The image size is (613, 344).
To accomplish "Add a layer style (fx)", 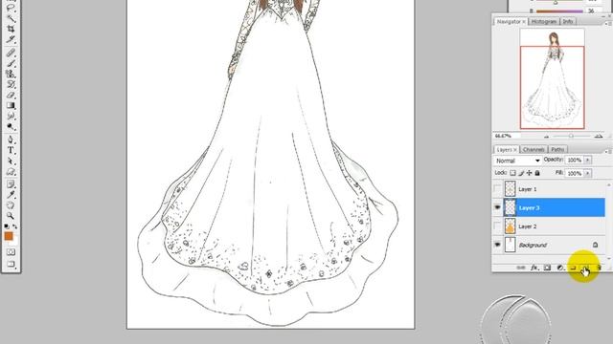I will 534,268.
